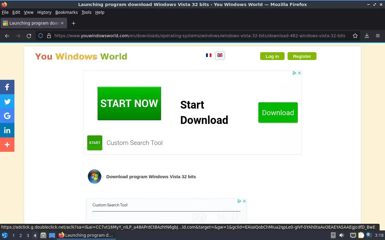This screenshot has height=240, width=385.
Task: Open a new browser tab
Action: (73, 23)
